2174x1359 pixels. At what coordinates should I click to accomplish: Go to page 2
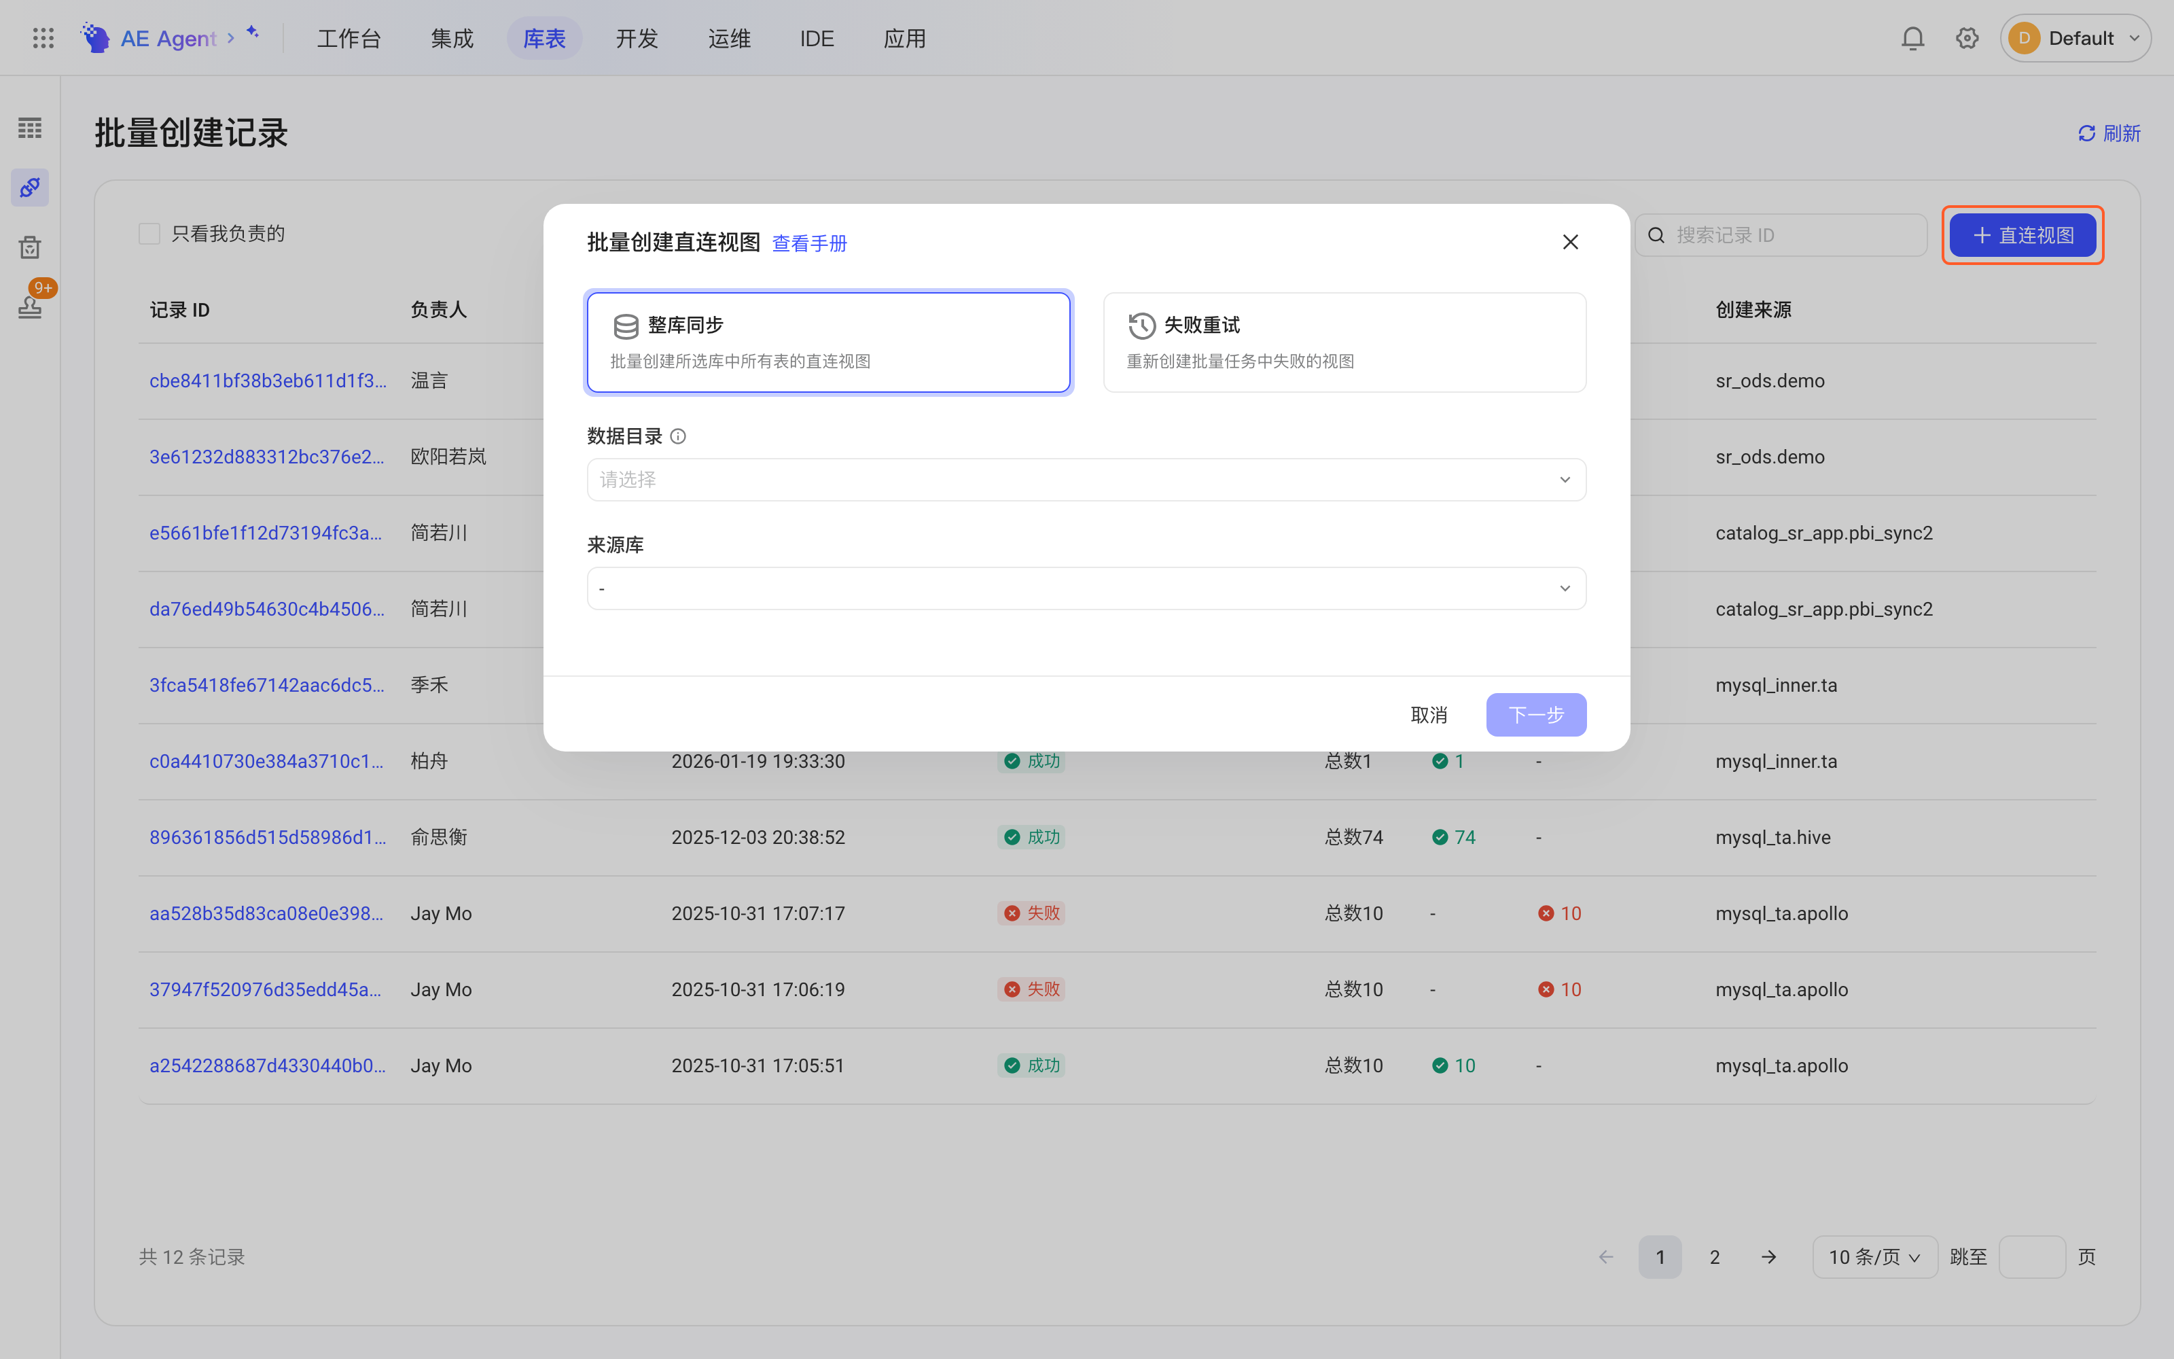[1714, 1256]
